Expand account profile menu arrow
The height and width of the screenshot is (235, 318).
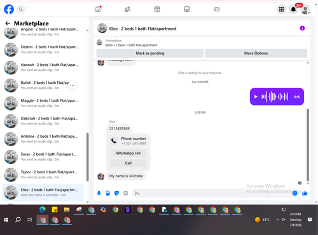tap(309, 13)
